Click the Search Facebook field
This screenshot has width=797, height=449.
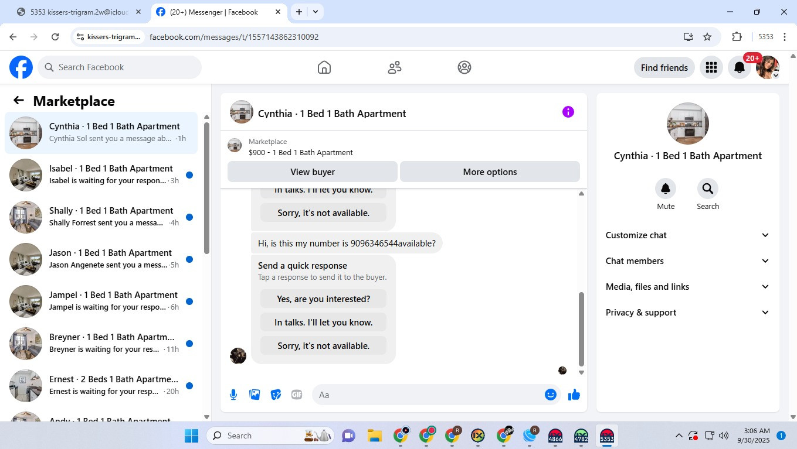pyautogui.click(x=120, y=67)
